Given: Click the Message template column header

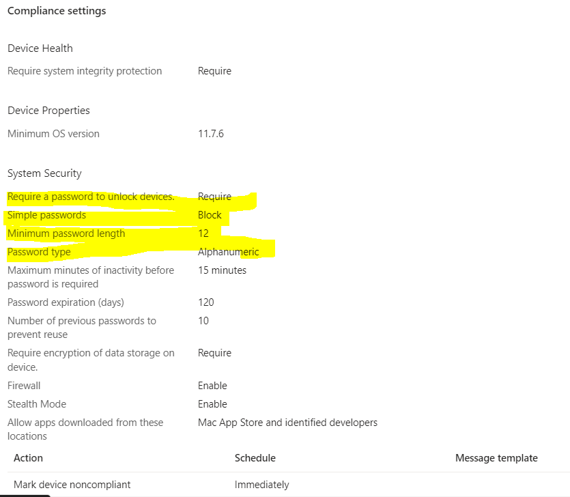Looking at the screenshot, I should (x=496, y=457).
